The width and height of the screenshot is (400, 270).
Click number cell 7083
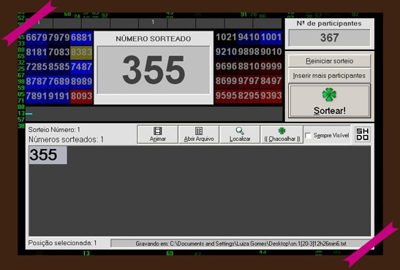tap(59, 52)
